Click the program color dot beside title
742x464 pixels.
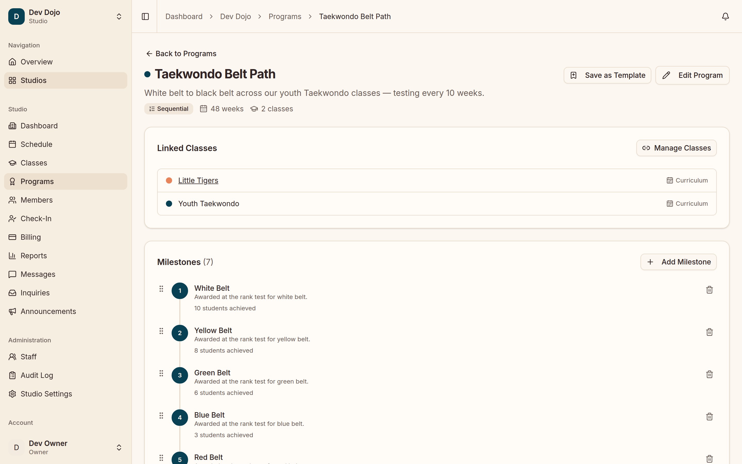pos(147,74)
